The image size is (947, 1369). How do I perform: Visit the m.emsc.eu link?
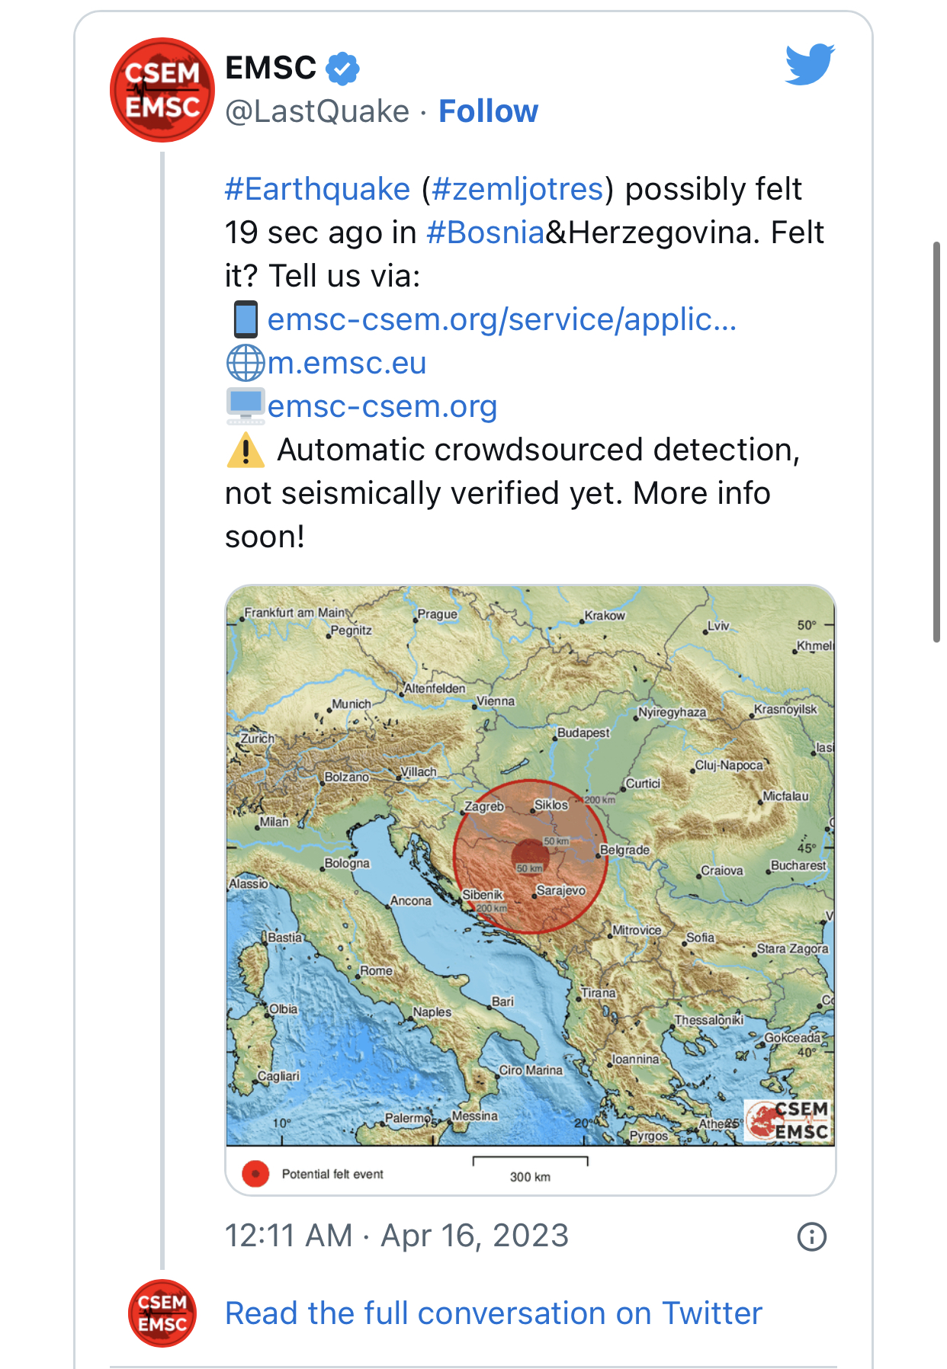tap(347, 363)
